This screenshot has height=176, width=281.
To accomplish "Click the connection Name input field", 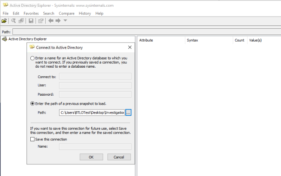I will click(95, 146).
